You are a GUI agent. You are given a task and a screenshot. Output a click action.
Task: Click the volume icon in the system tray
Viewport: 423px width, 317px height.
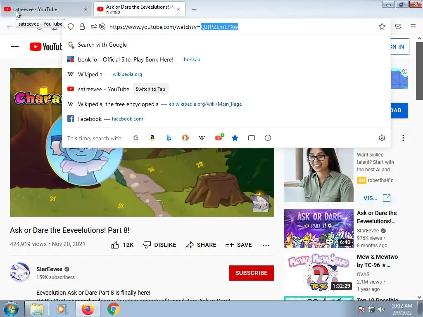tap(381, 309)
